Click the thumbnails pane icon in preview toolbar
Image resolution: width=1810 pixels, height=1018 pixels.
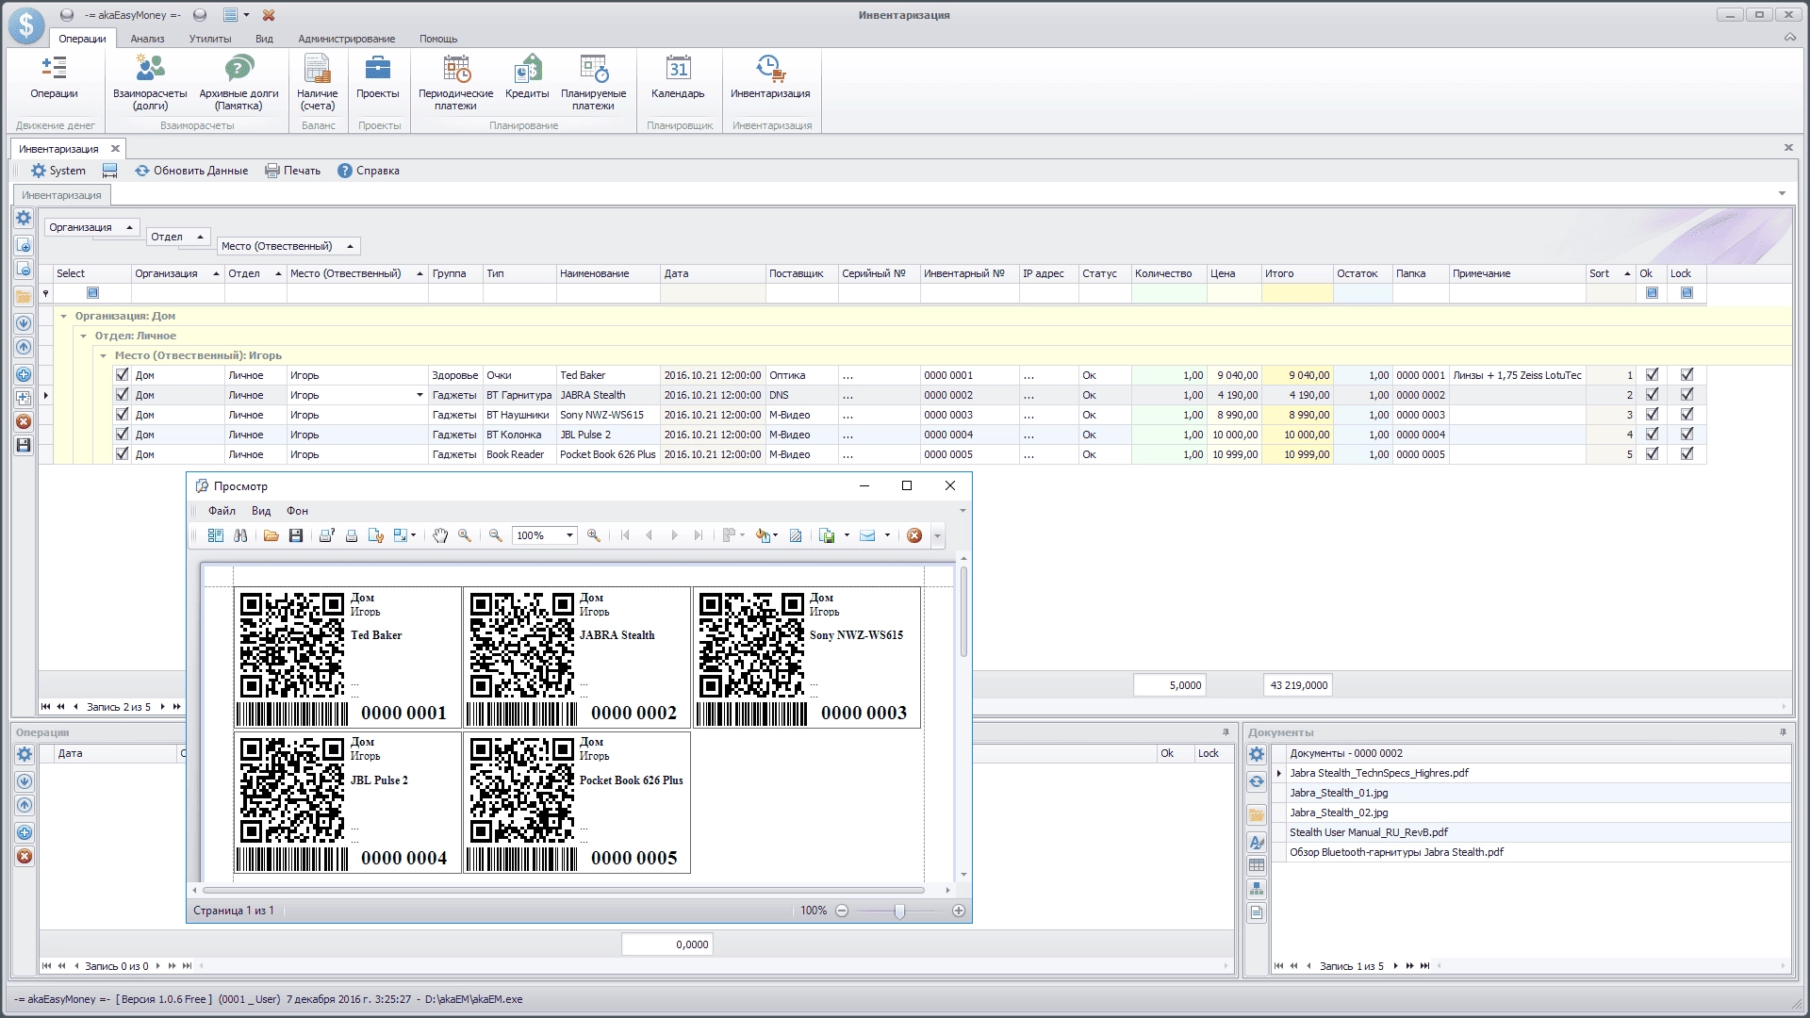tap(216, 535)
